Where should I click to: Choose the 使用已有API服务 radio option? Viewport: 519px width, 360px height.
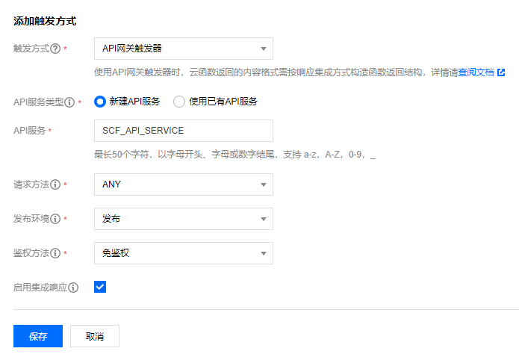[x=179, y=101]
